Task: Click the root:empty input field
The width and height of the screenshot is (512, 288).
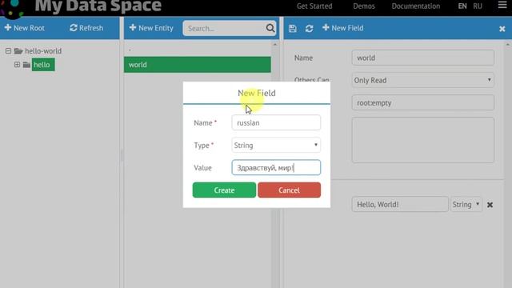Action: coord(423,102)
